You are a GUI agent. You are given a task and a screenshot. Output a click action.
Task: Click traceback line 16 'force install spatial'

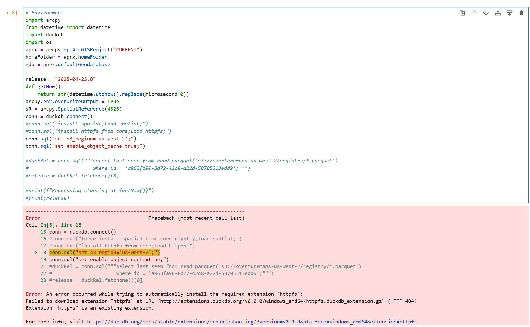145,239
